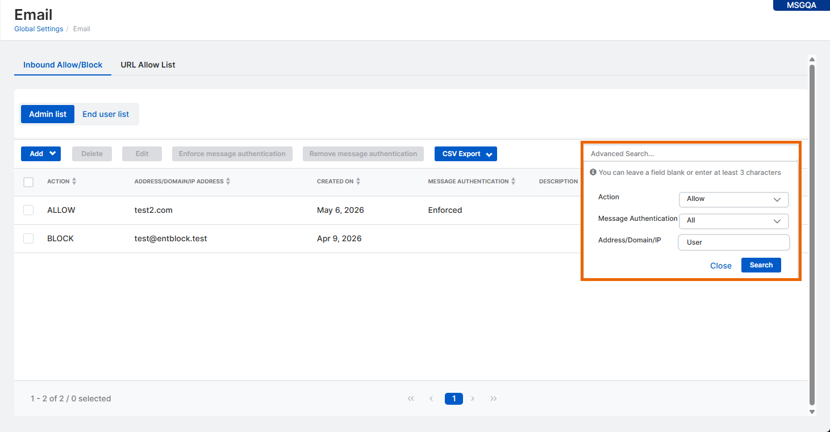
Task: Click the vertical scrollbar thumb
Action: [x=812, y=234]
